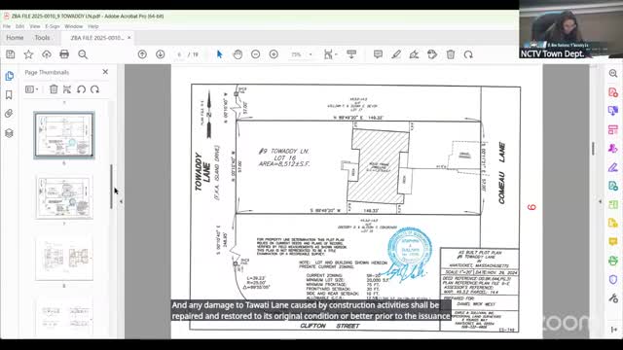This screenshot has height=350, width=623.
Task: Select the page 7 thumbnail
Action: [64, 197]
